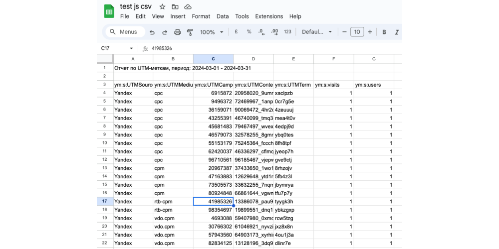Open the Extensions menu
This screenshot has width=499, height=249.
(269, 16)
